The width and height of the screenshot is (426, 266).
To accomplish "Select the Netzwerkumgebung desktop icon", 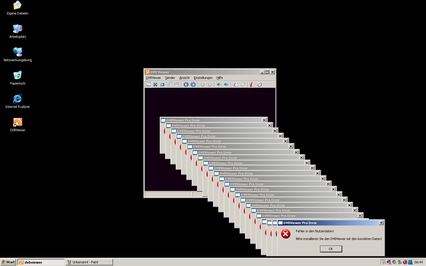I will (17, 55).
